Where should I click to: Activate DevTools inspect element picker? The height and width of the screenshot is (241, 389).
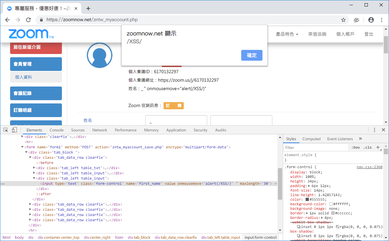coord(6,130)
